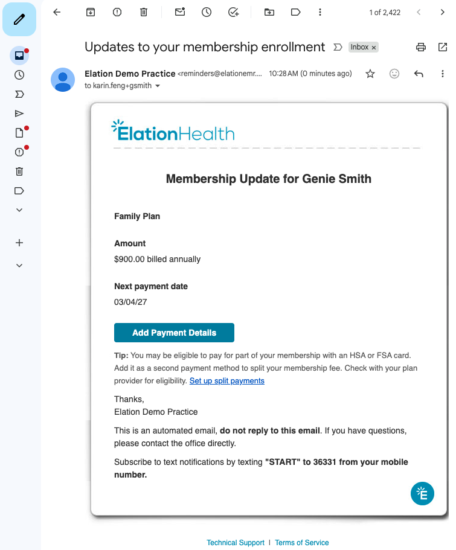
Task: Click the Add Payment Details button
Action: [x=174, y=333]
